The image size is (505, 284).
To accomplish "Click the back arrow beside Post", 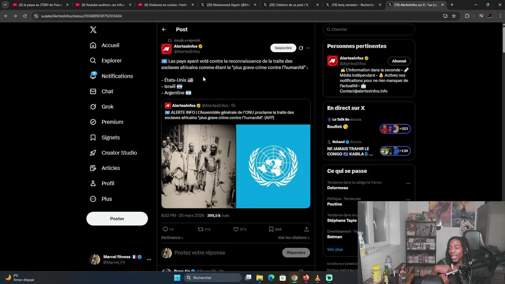I will click(164, 30).
